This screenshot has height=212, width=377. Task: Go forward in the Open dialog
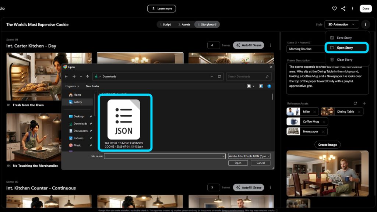[x=74, y=77]
